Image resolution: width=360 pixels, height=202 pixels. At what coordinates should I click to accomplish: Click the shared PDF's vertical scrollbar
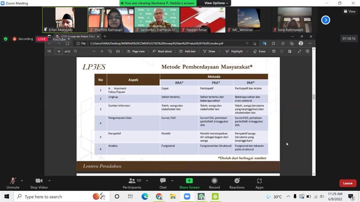click(314, 97)
